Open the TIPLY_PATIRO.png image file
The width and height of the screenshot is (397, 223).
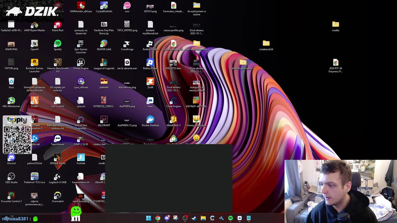[127, 27]
